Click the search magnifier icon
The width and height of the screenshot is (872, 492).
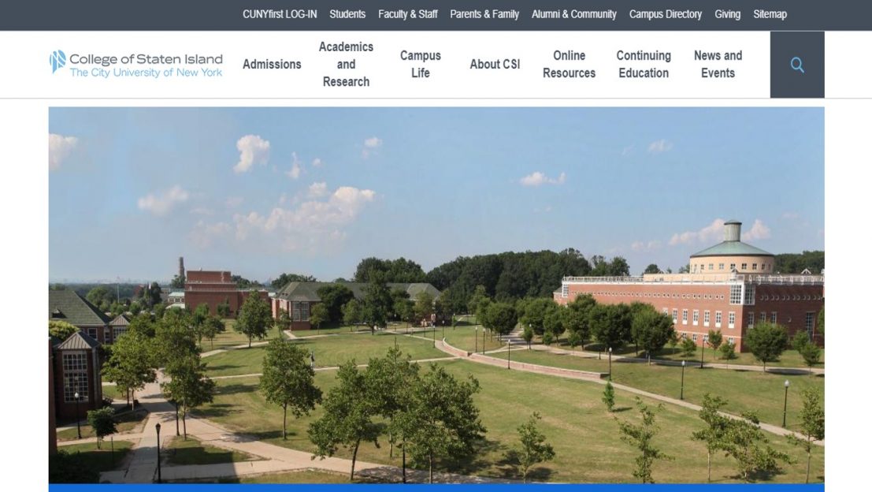(x=796, y=65)
